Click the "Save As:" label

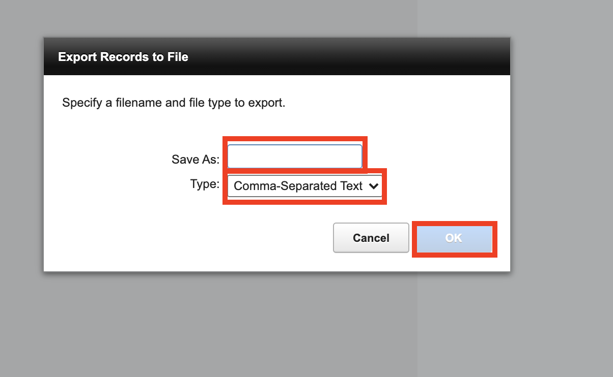pyautogui.click(x=196, y=160)
